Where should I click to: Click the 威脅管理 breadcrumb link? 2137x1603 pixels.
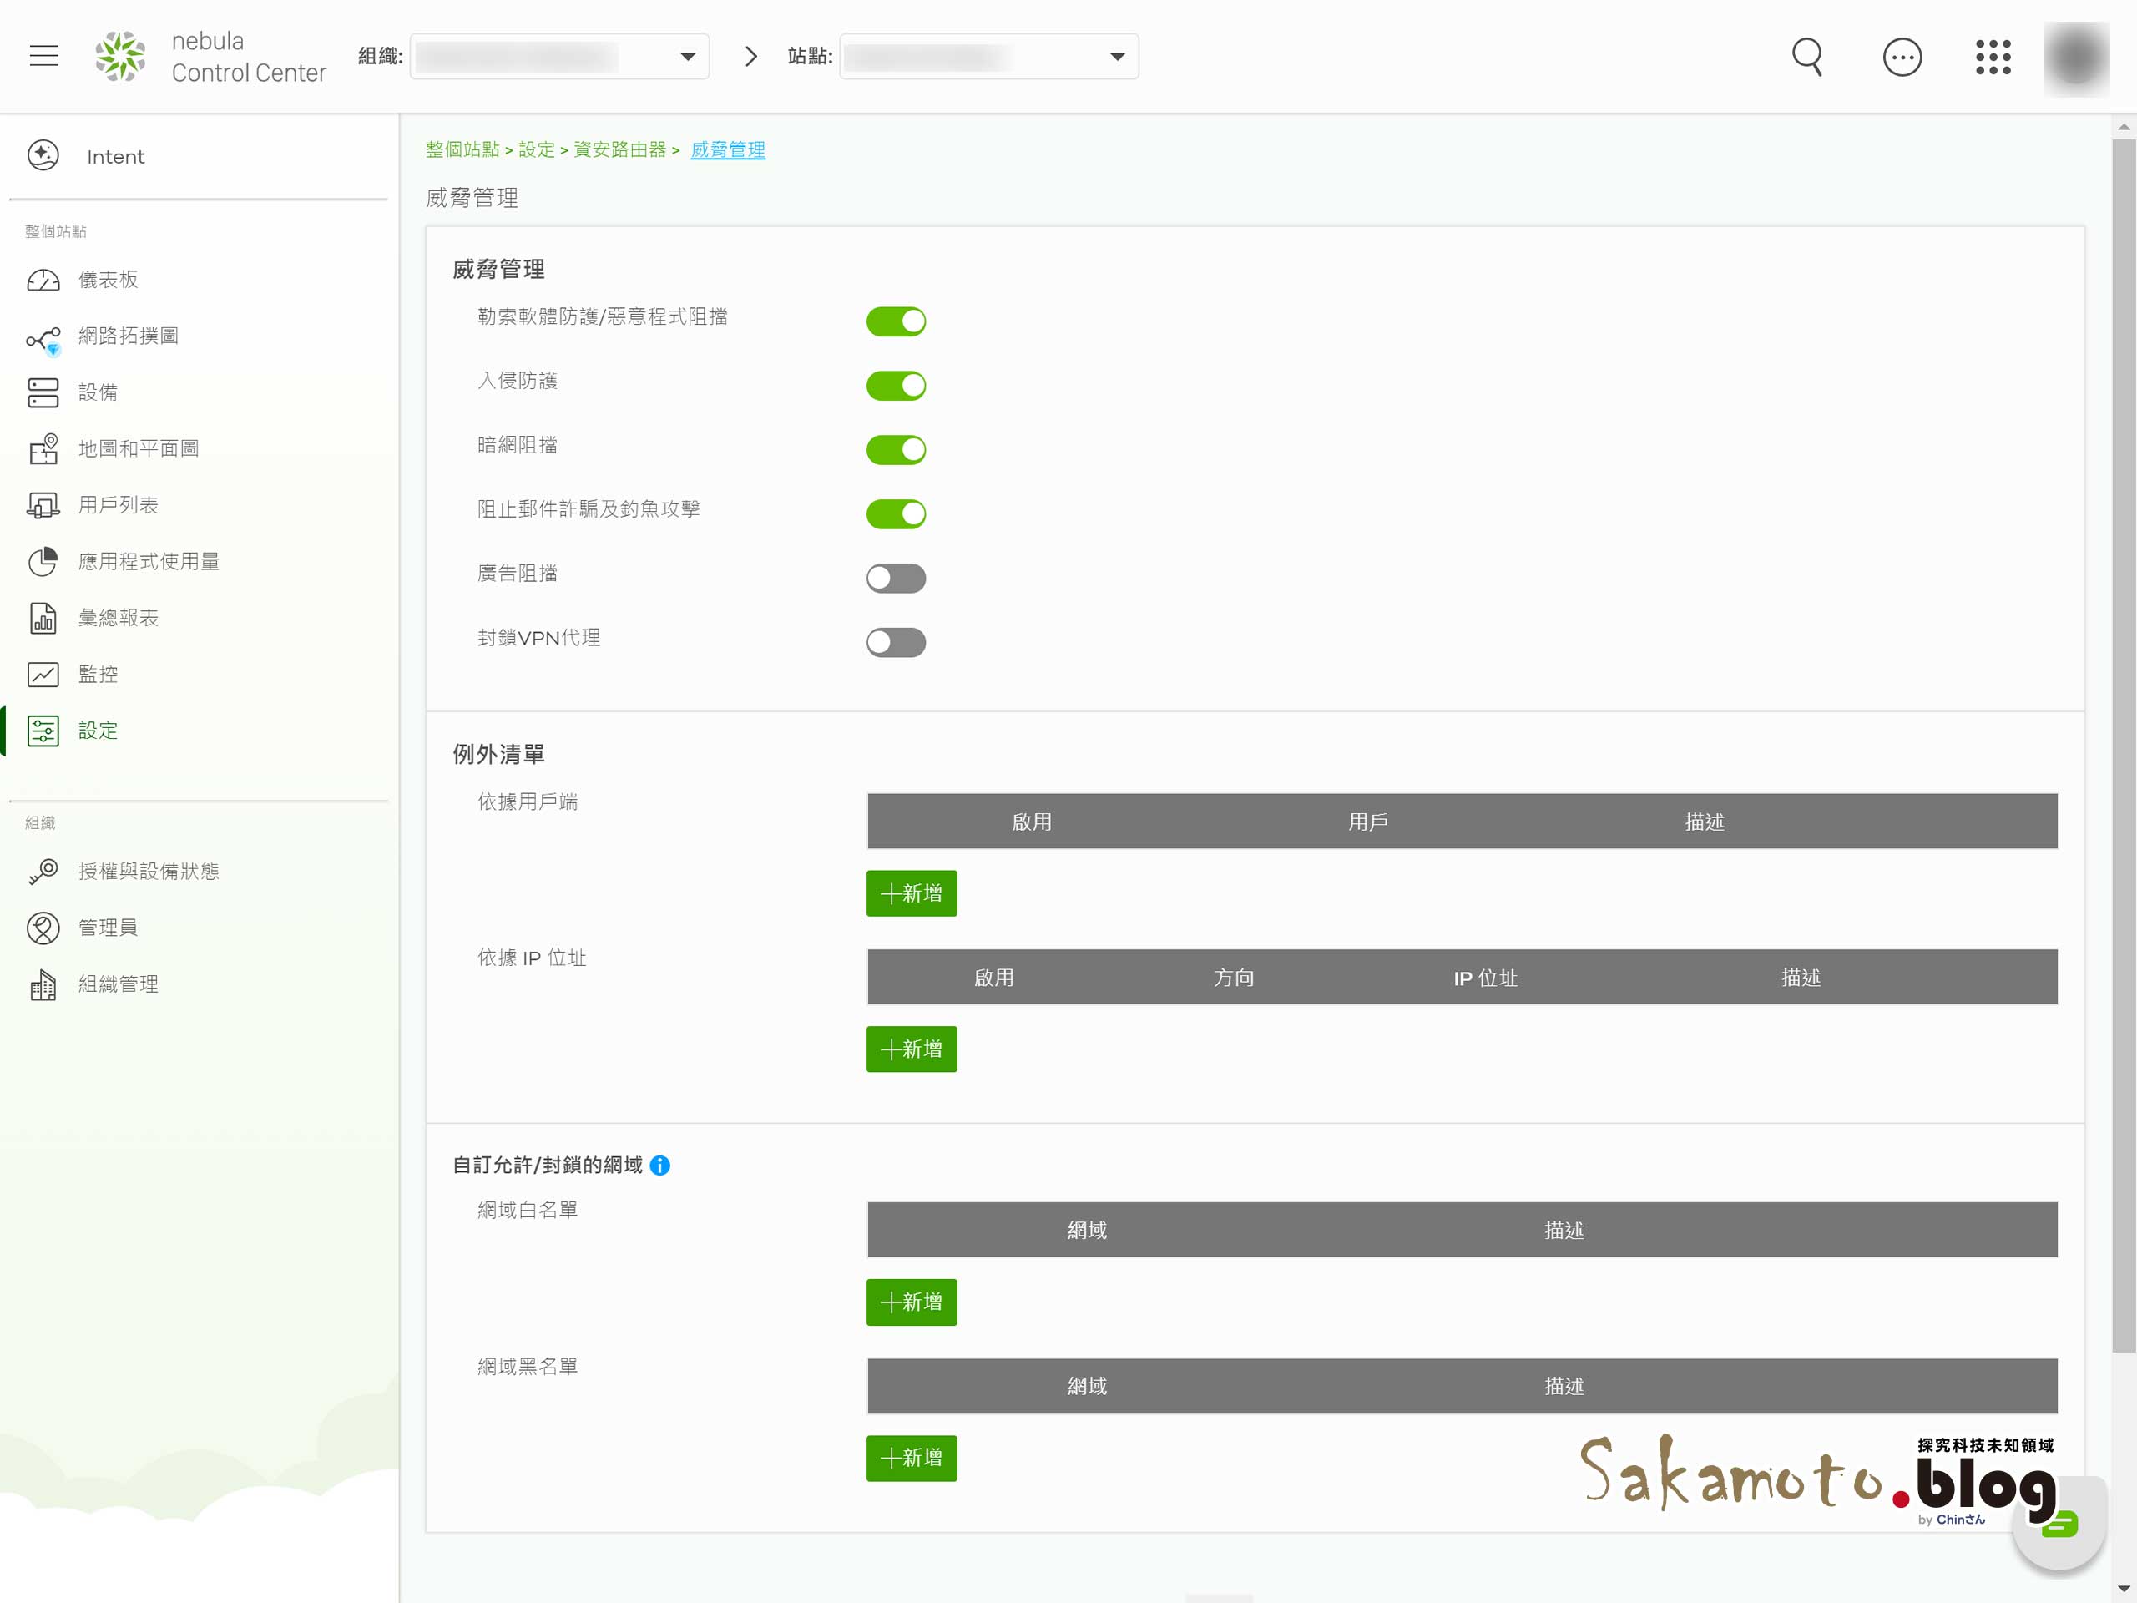coord(727,149)
